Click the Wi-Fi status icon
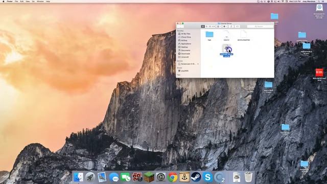The image size is (327, 184). pos(283,1)
